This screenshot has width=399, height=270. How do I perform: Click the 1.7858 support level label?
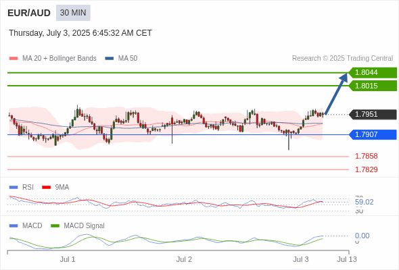366,156
